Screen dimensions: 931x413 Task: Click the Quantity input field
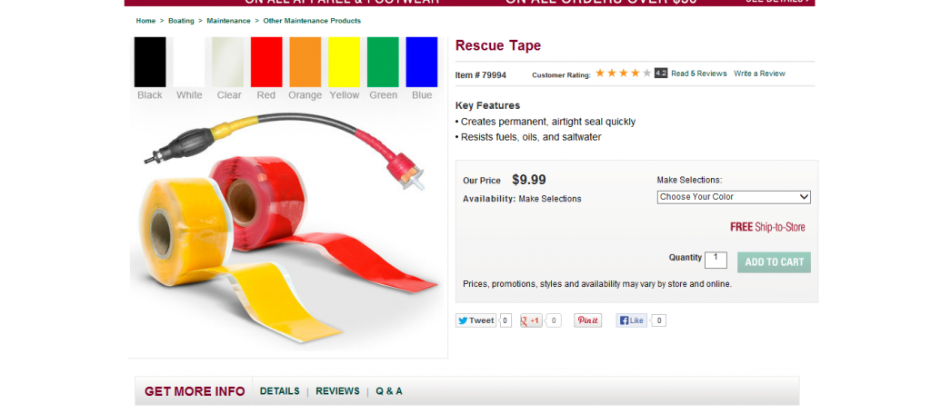pyautogui.click(x=716, y=260)
